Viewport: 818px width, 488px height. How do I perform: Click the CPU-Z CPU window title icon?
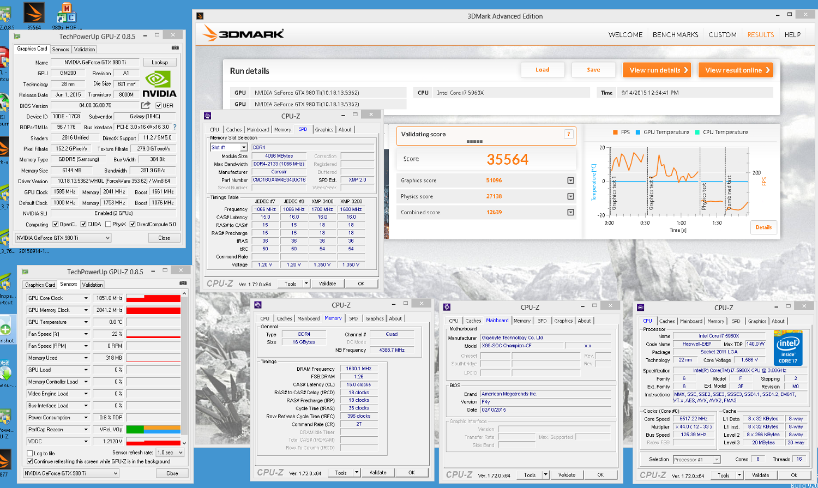pyautogui.click(x=640, y=308)
